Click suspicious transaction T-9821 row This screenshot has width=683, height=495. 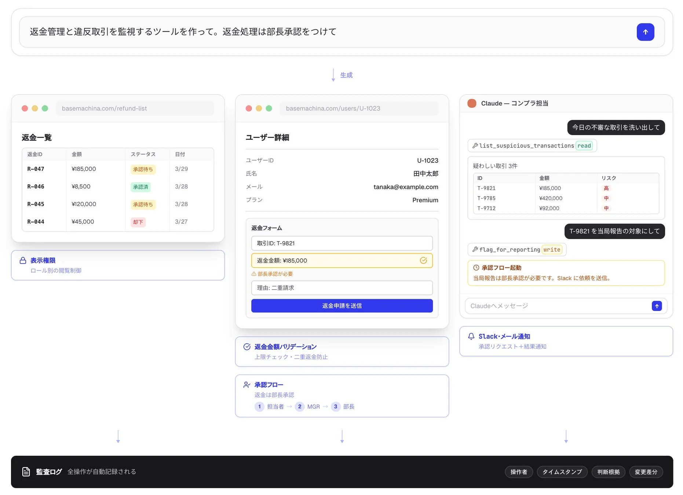pos(566,188)
